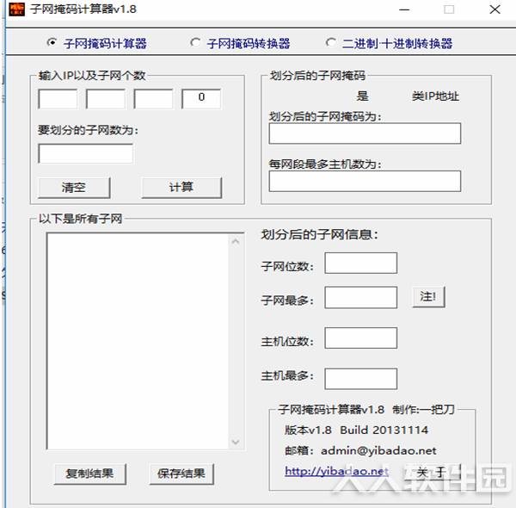Click the third IP octet field
The height and width of the screenshot is (508, 516).
[x=153, y=99]
